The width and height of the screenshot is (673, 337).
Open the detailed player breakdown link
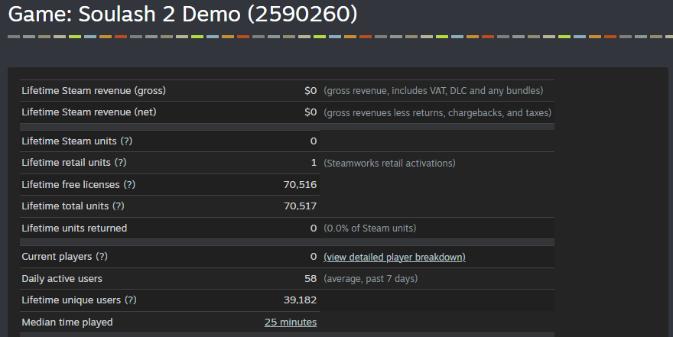click(395, 258)
